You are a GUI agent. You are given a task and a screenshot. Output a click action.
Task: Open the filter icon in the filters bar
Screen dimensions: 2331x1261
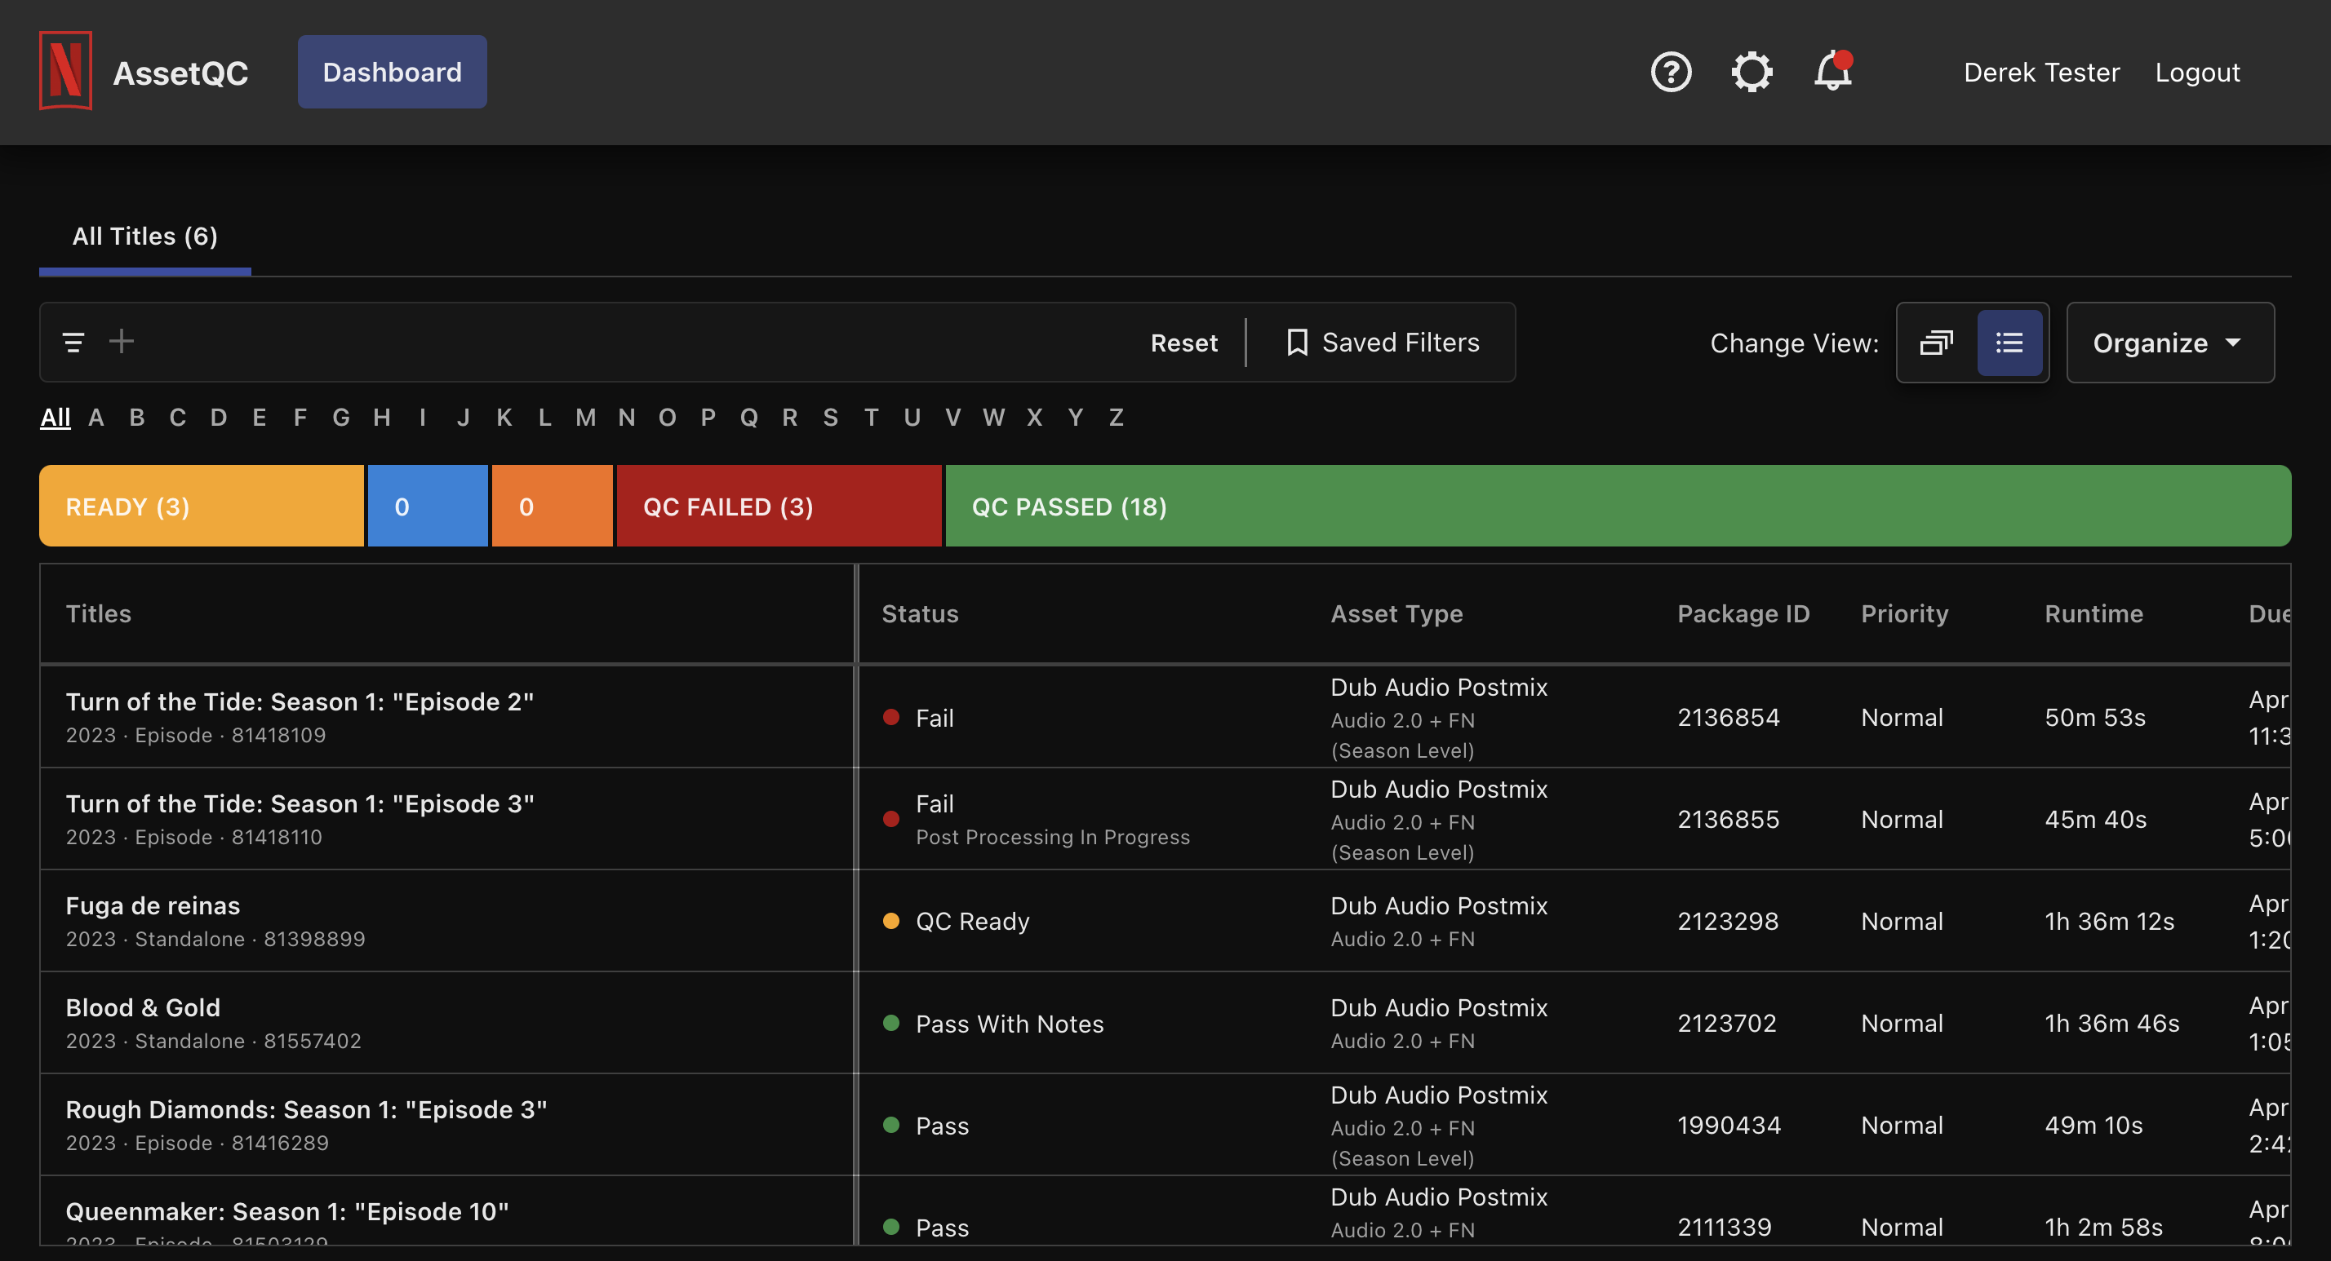tap(73, 342)
